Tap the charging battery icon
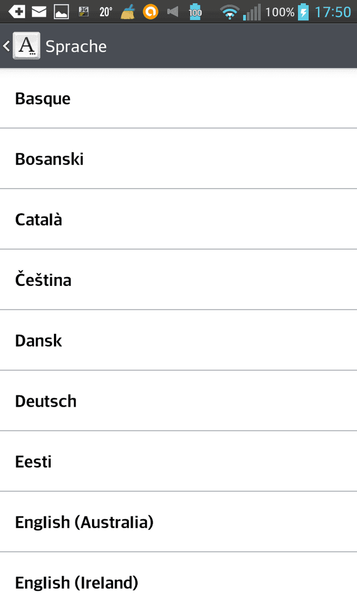 303,12
